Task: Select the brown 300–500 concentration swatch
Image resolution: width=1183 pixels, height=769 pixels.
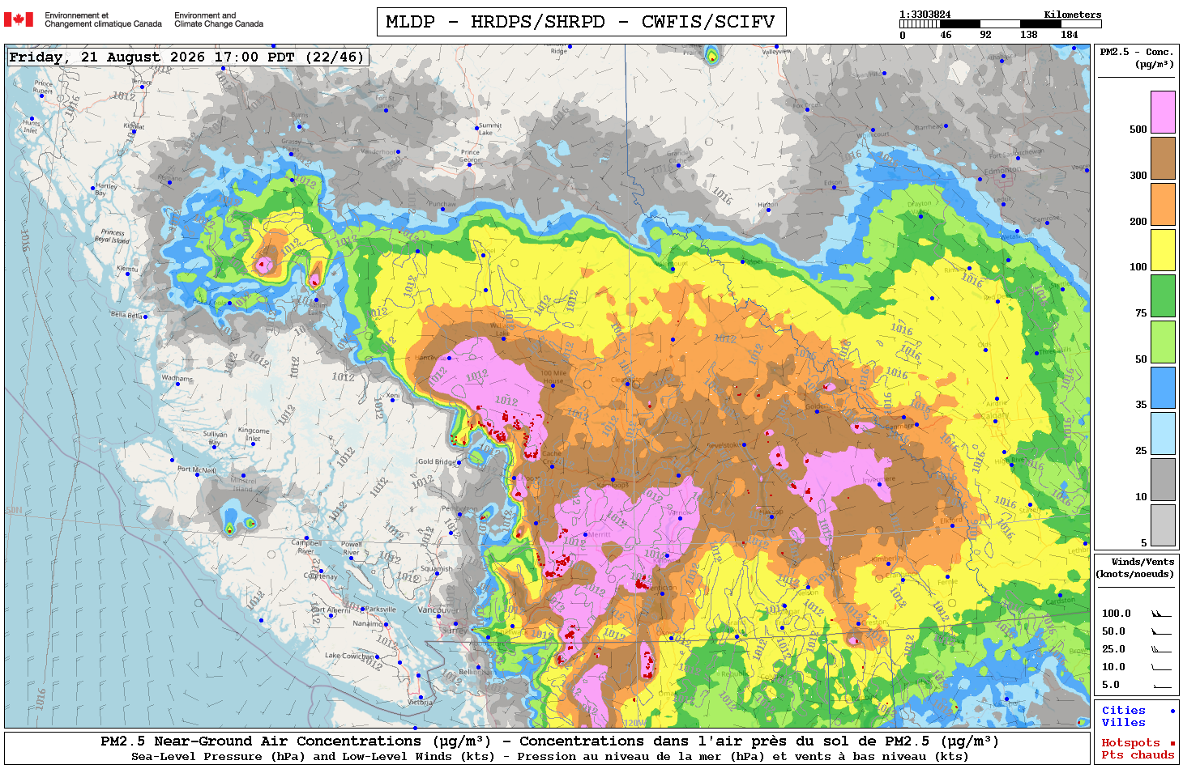Action: [x=1163, y=158]
